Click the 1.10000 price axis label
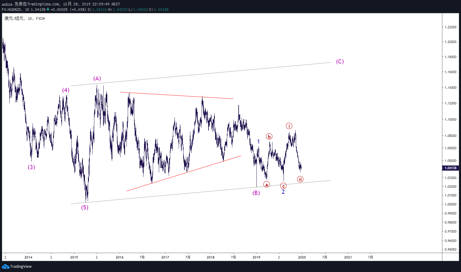Screen dimensions: 461x272 coord(450,119)
